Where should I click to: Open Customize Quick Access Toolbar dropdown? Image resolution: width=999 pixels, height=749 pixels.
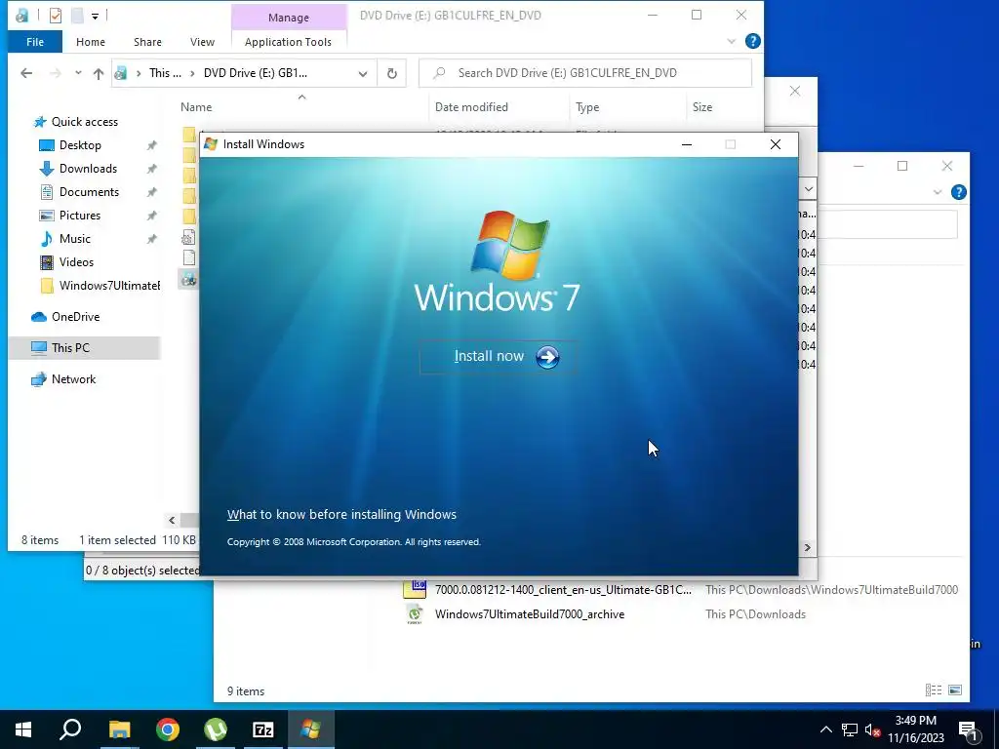click(x=95, y=16)
